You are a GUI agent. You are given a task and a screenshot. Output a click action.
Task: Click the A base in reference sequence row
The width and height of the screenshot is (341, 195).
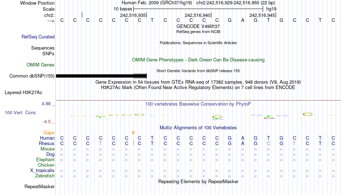(243, 20)
